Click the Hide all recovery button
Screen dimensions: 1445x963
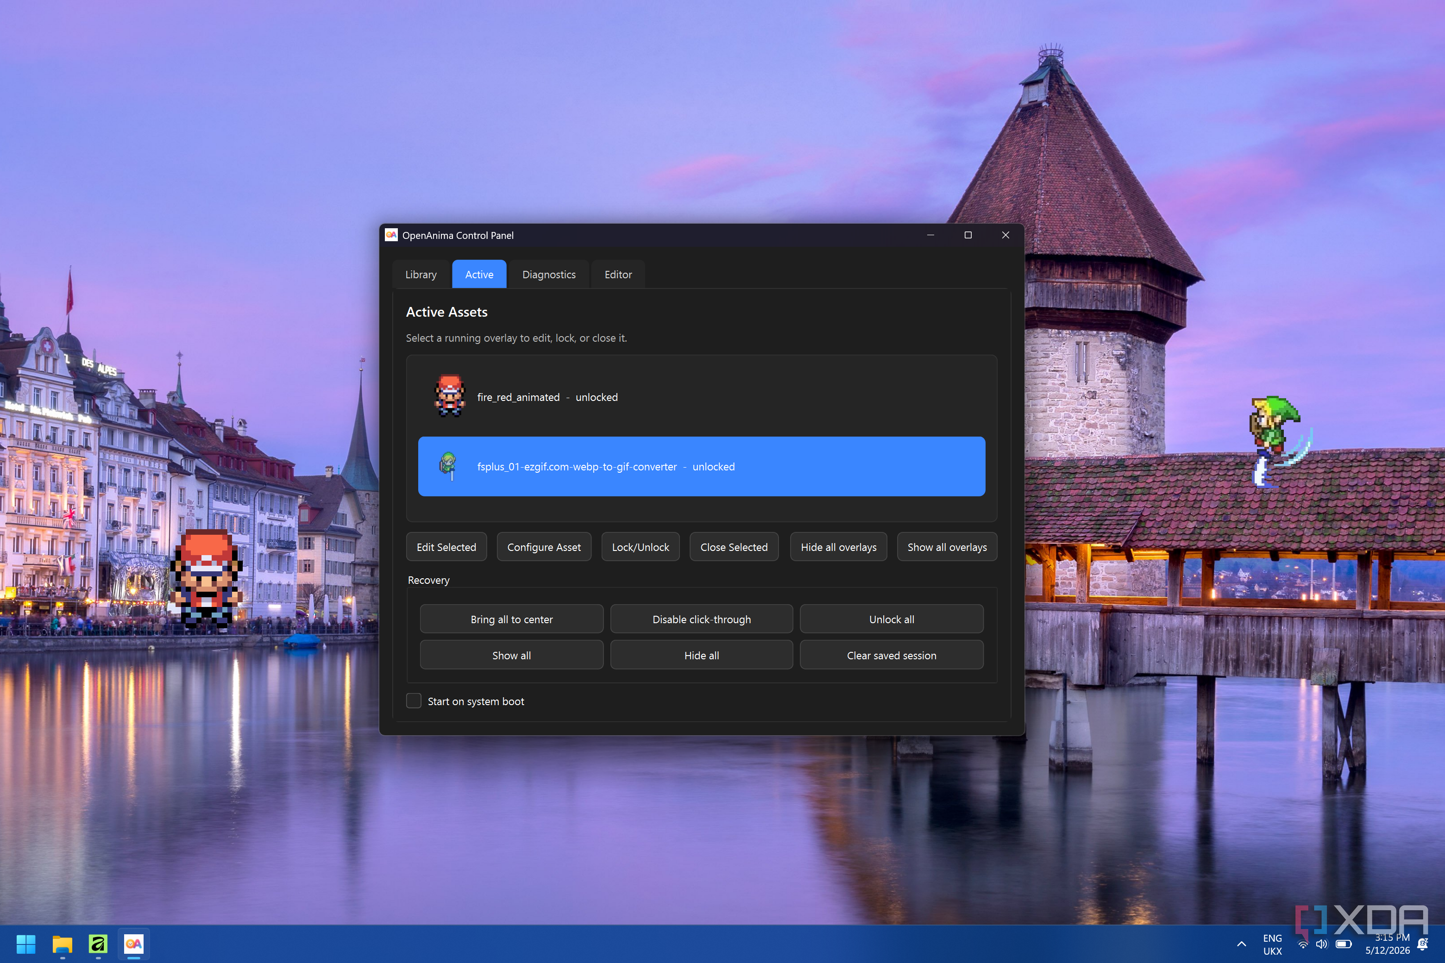click(x=702, y=655)
